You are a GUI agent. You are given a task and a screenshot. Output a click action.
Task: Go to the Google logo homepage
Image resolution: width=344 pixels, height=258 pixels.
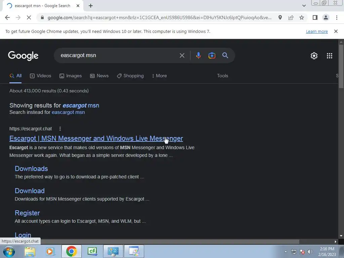tap(23, 56)
